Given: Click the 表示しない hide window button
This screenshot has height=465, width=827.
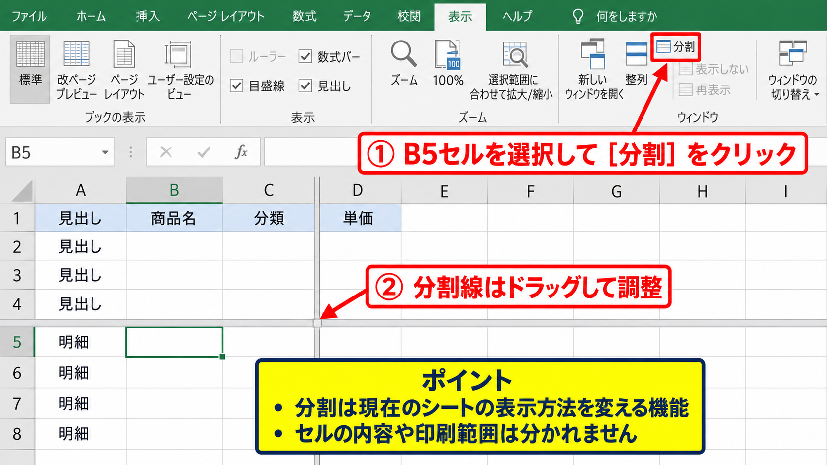Looking at the screenshot, I should (713, 69).
